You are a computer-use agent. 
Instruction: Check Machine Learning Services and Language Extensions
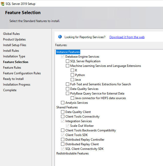tap(67, 66)
